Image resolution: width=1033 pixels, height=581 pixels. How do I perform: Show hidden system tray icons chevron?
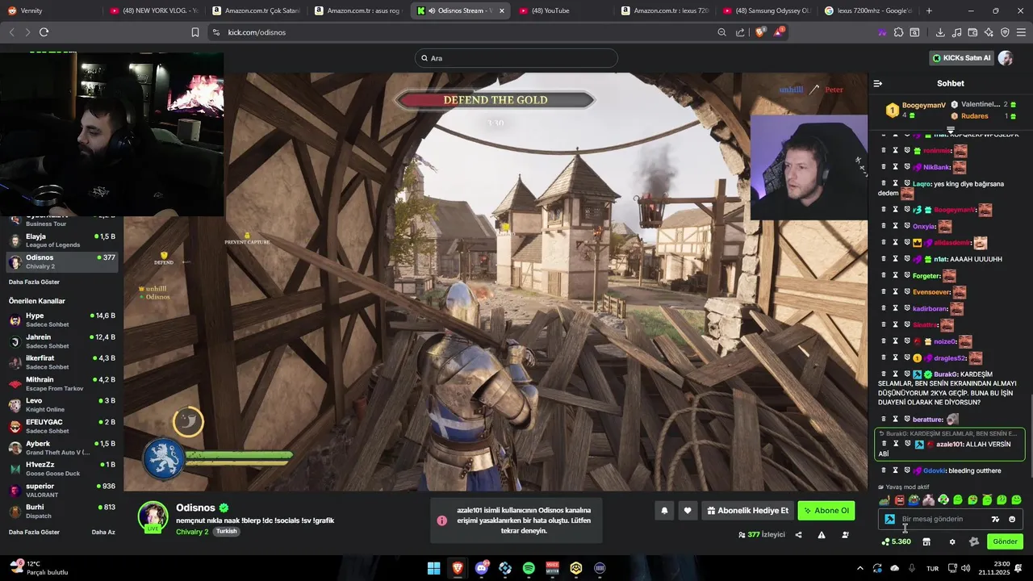tap(860, 568)
